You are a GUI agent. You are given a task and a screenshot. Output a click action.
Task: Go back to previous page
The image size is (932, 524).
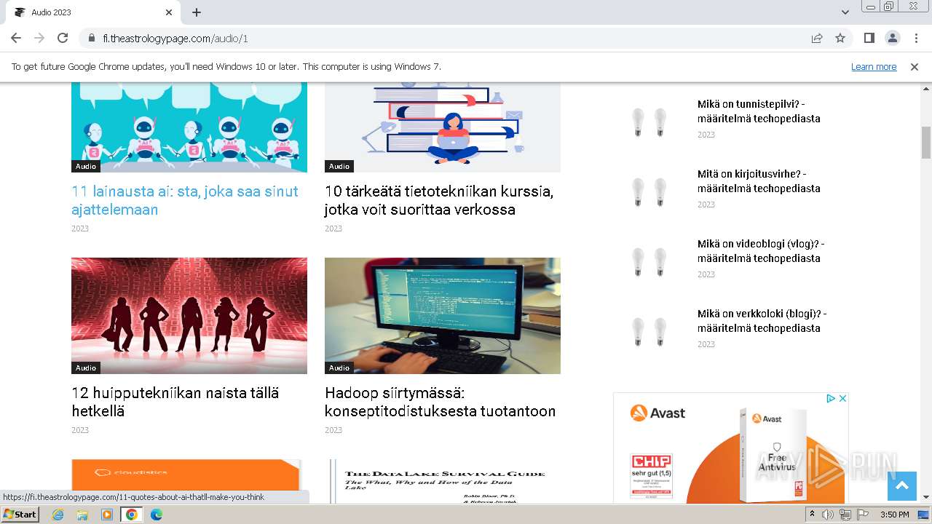[x=16, y=38]
